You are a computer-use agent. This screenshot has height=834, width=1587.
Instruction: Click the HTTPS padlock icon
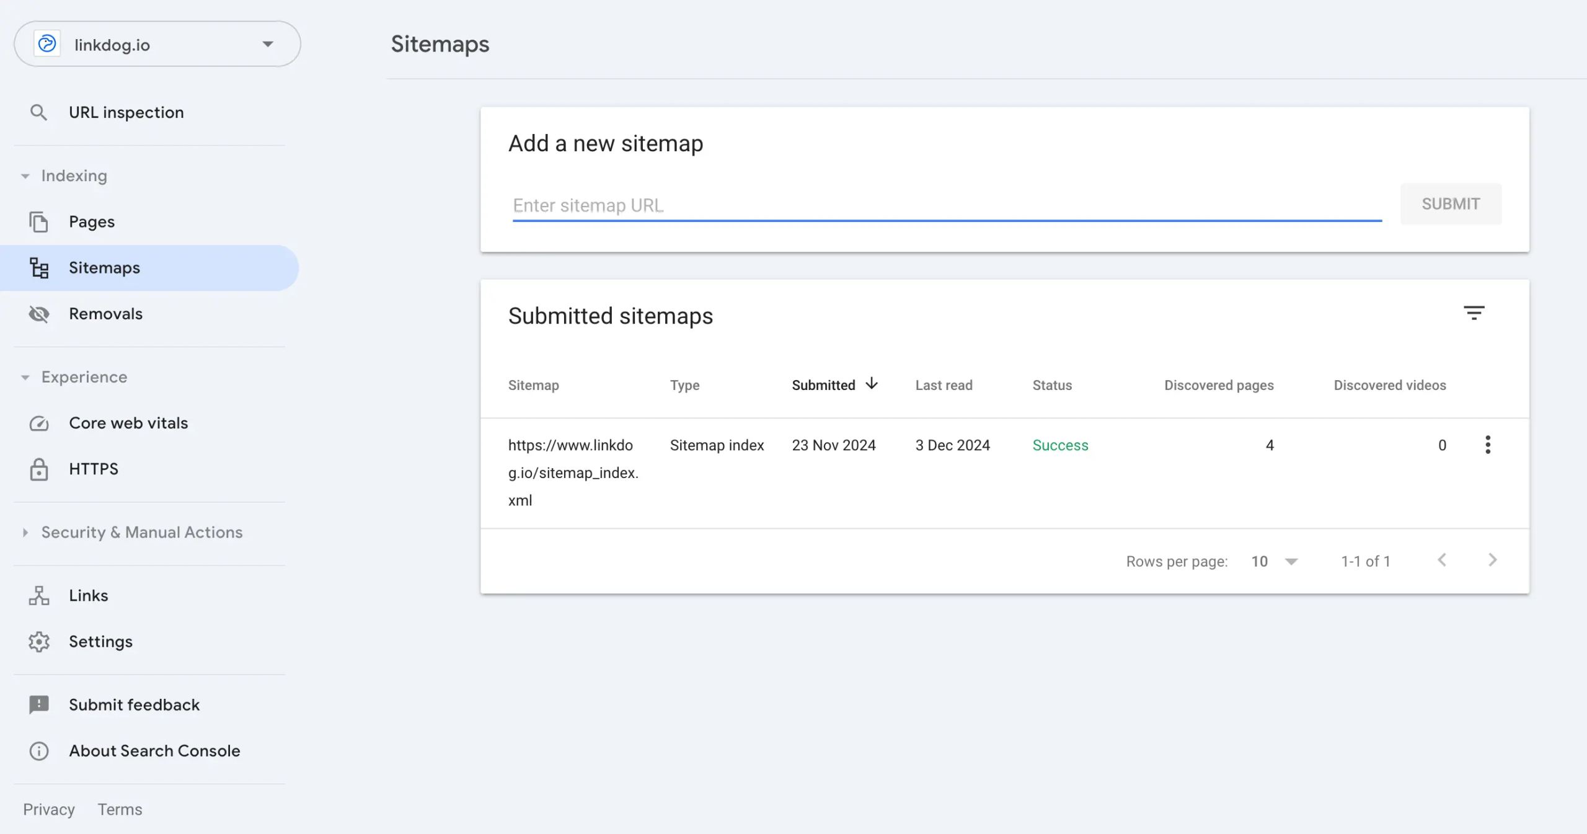[x=39, y=469]
